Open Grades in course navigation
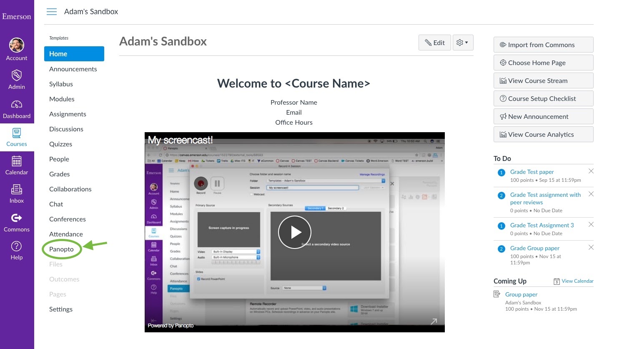Screen dimensions: 627x349 pyautogui.click(x=60, y=174)
